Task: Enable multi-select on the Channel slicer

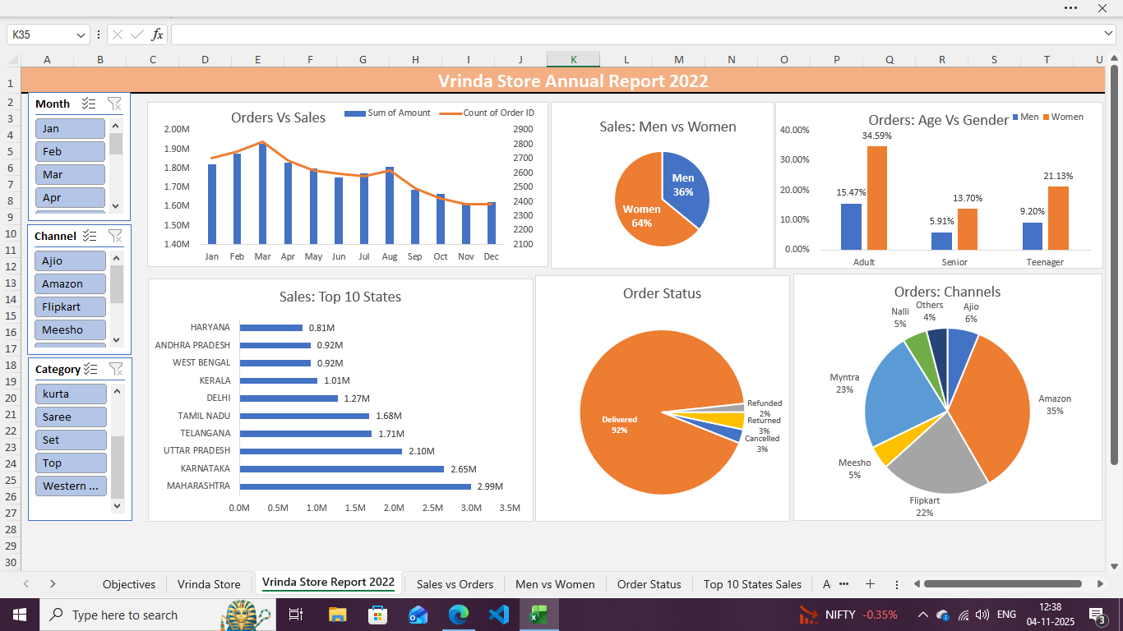Action: click(x=90, y=236)
